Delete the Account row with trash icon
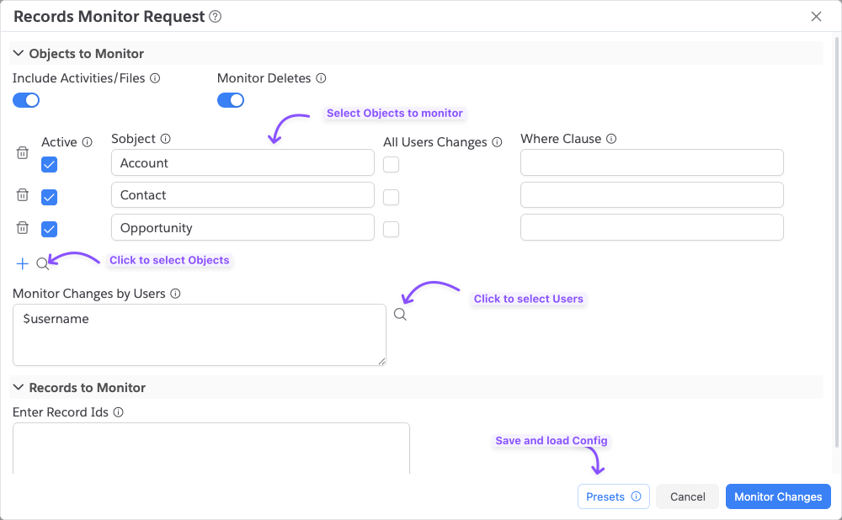 pos(23,153)
